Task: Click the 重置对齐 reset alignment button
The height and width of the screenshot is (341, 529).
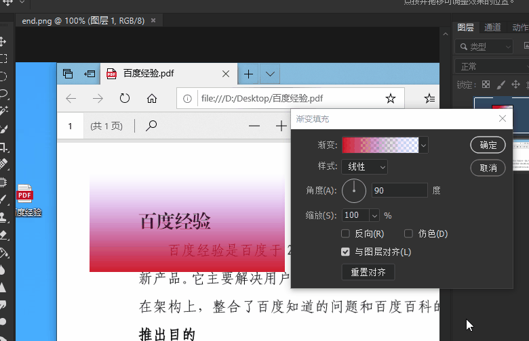Action: pyautogui.click(x=368, y=272)
